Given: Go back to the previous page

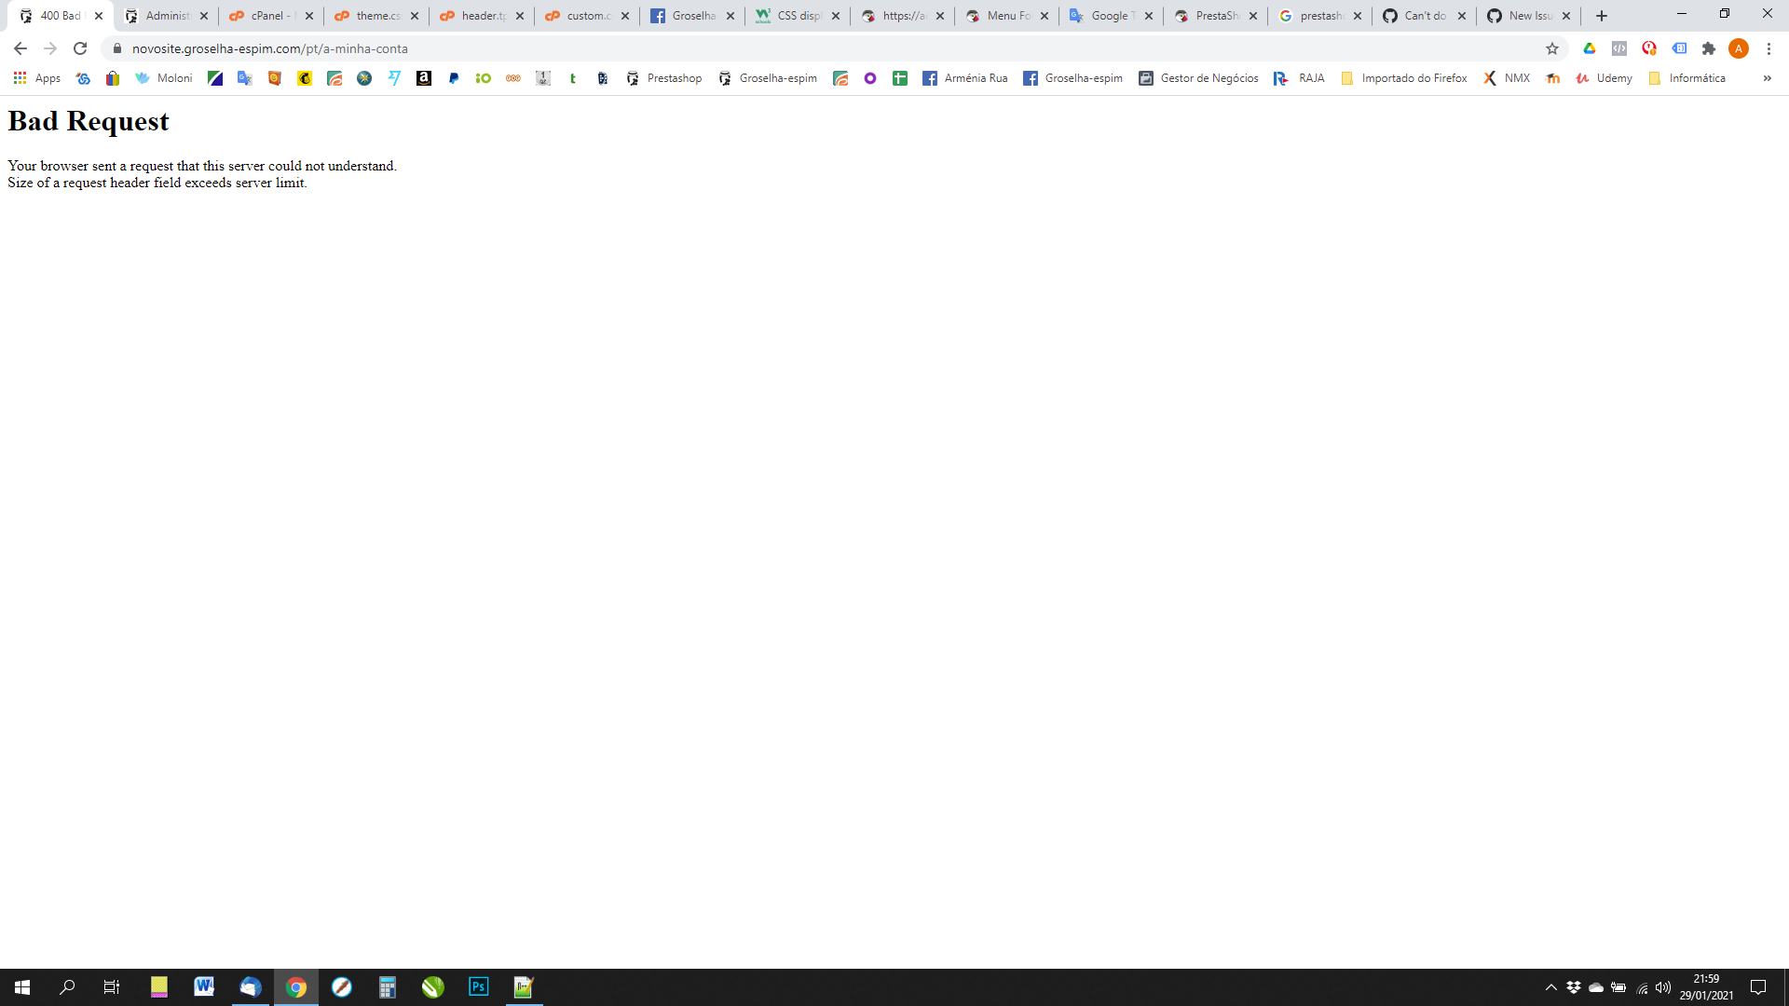Looking at the screenshot, I should (x=20, y=48).
